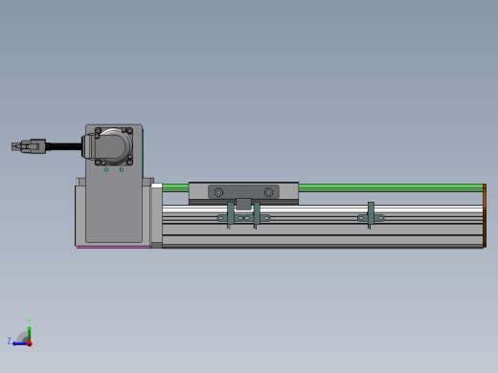This screenshot has height=373, width=498.
Task: Select the dark carriage top plate
Action: coord(243,192)
